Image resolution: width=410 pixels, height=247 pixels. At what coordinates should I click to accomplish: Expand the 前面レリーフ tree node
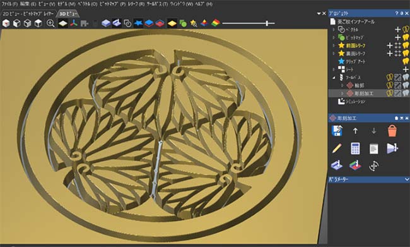coord(334,45)
